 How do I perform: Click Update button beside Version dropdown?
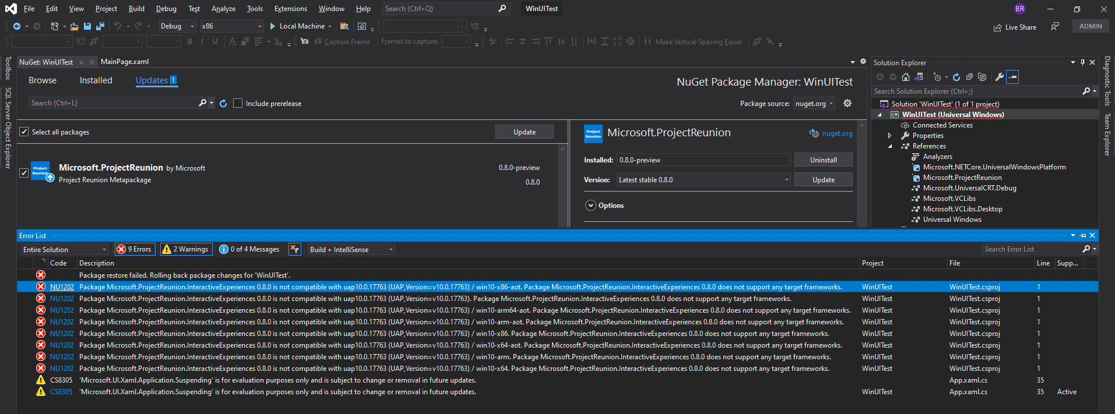point(824,180)
